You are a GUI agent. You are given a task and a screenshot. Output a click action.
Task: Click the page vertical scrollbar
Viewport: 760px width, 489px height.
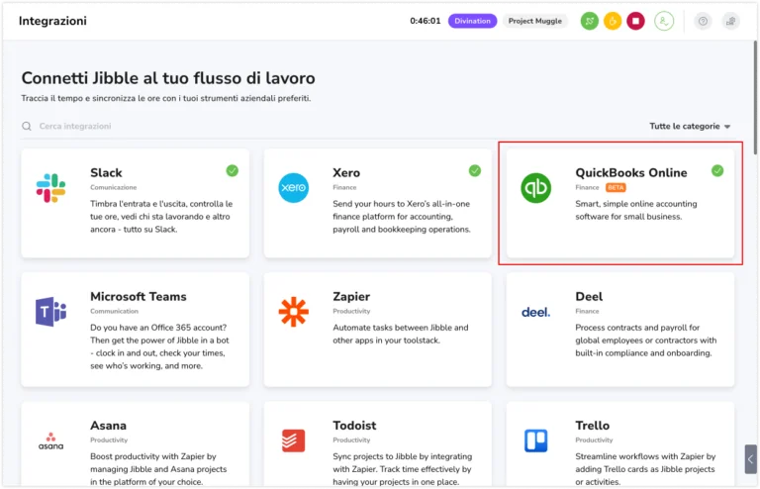tap(755, 97)
